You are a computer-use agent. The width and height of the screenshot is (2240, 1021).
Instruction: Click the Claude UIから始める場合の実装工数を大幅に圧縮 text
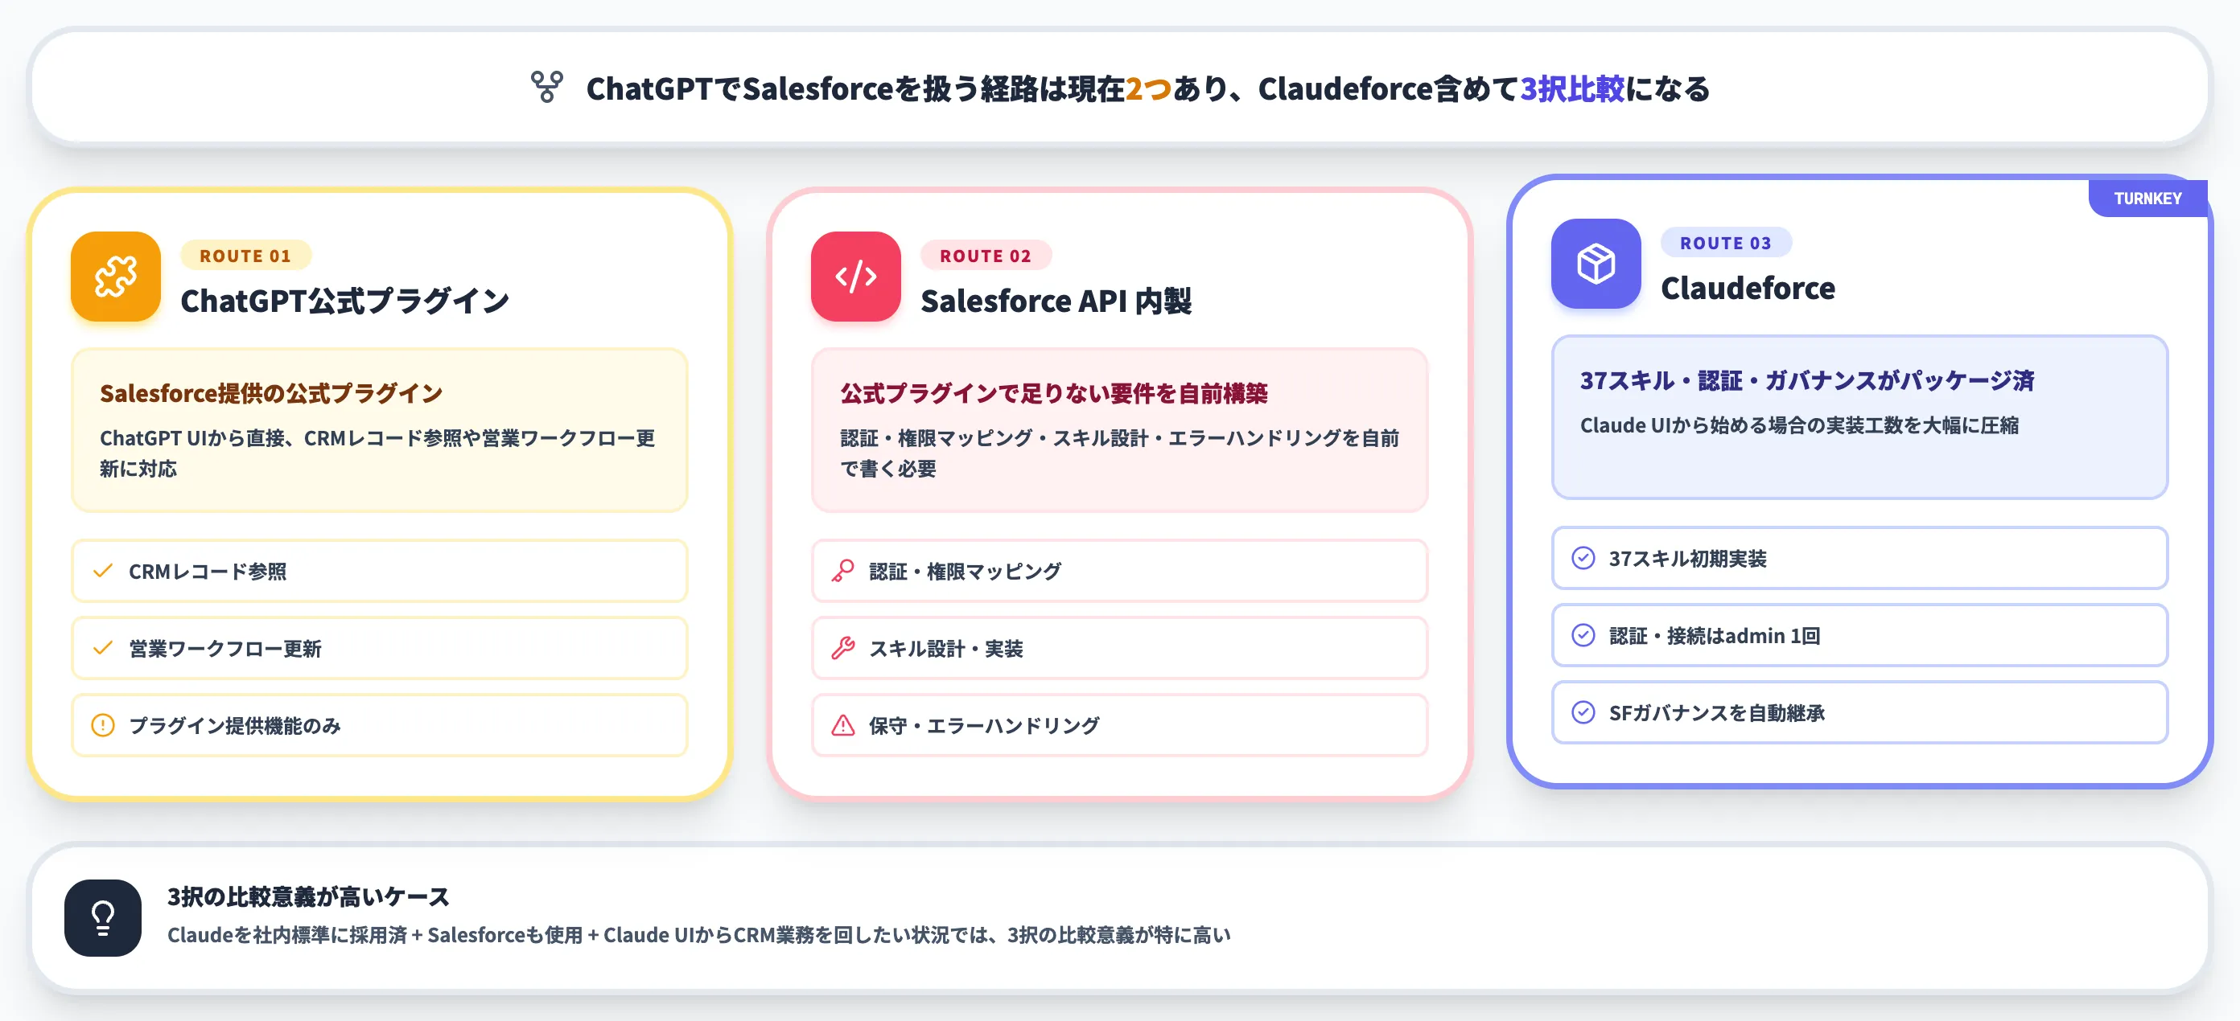pos(1799,425)
